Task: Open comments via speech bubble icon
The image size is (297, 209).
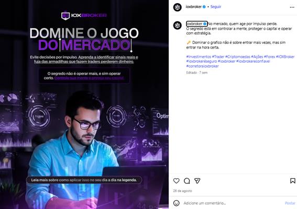Action: tap(187, 181)
